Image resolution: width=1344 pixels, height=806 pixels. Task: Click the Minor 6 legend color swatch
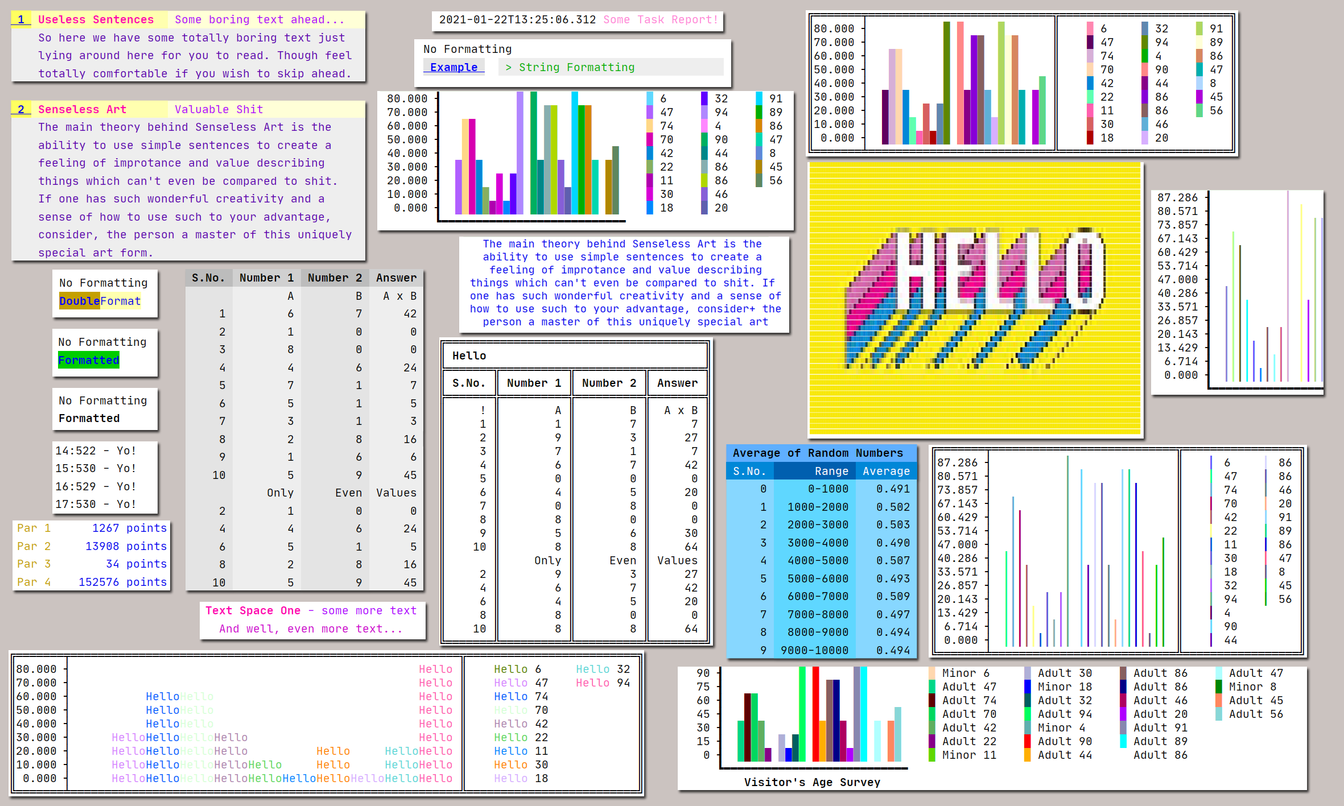pyautogui.click(x=932, y=673)
